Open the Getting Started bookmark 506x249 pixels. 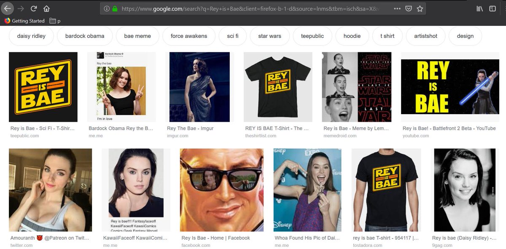click(24, 21)
